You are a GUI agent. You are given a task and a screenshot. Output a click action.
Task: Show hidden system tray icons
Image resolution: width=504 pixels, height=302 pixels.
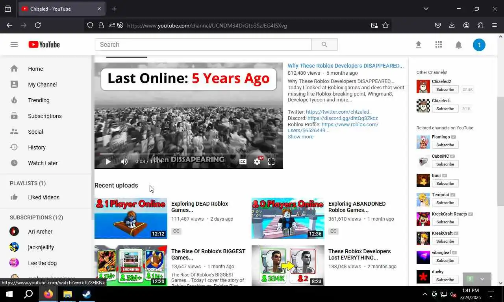click(424, 294)
